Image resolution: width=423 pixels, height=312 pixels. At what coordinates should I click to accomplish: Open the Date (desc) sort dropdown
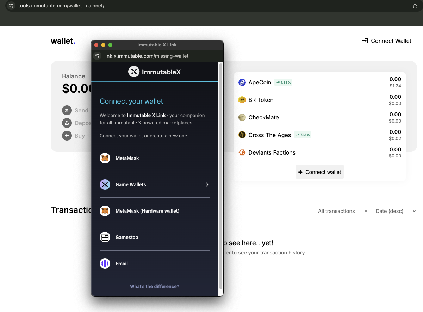[396, 211]
